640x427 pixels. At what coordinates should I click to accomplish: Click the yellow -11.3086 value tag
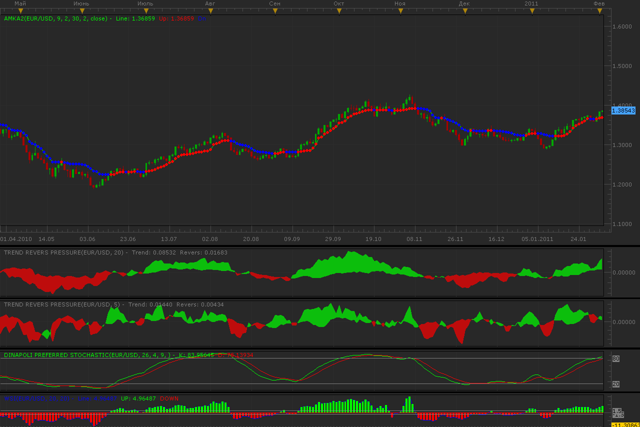[625, 424]
